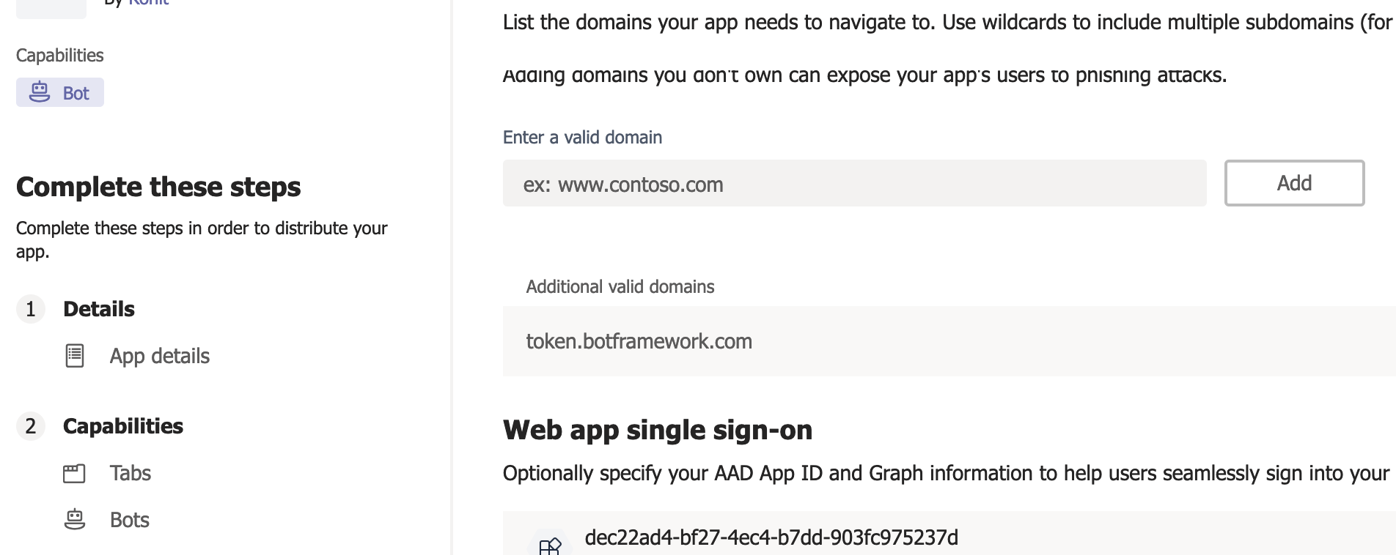Screen dimensions: 1396x555
Task: Click the Capabilities step heading
Action: 123,426
